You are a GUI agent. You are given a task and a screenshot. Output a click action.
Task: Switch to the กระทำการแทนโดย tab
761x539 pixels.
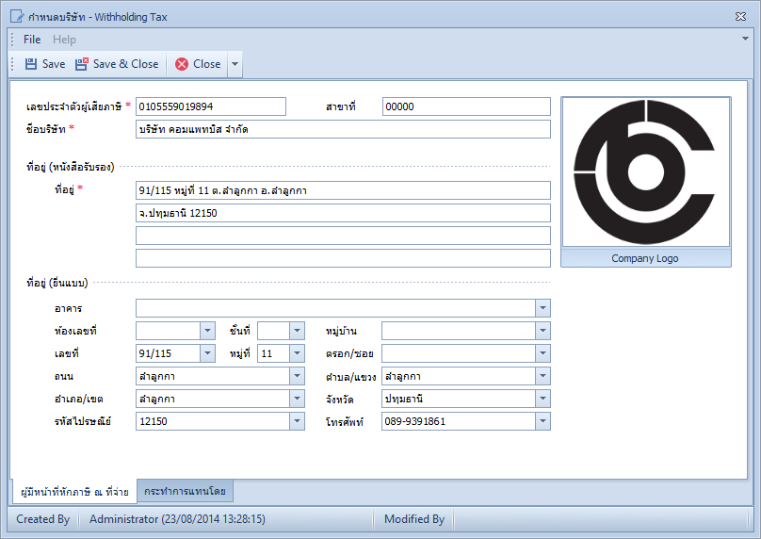tap(185, 491)
